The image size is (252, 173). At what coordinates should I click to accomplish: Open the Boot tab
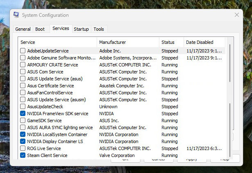[40, 29]
